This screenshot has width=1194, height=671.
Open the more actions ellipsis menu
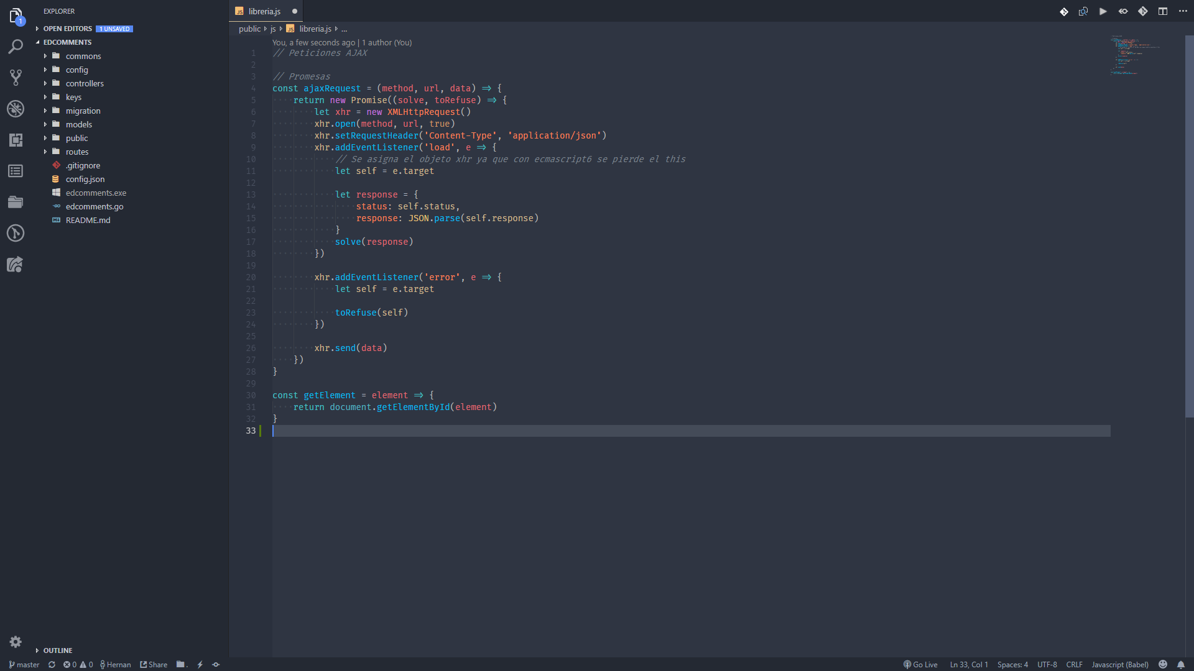click(1182, 11)
